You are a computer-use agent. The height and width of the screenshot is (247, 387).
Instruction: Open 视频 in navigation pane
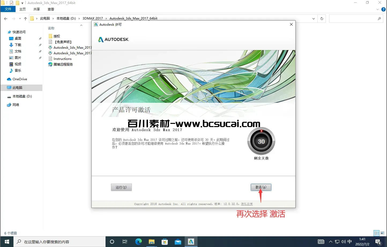pyautogui.click(x=18, y=64)
